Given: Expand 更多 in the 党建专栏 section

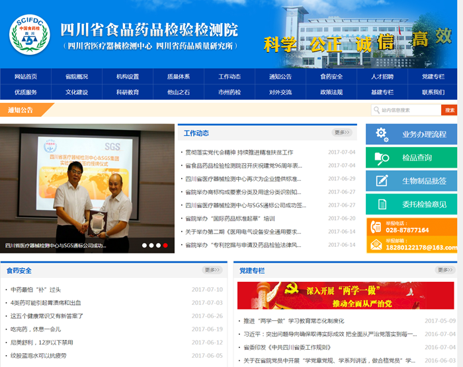Looking at the screenshot, I should [445, 270].
